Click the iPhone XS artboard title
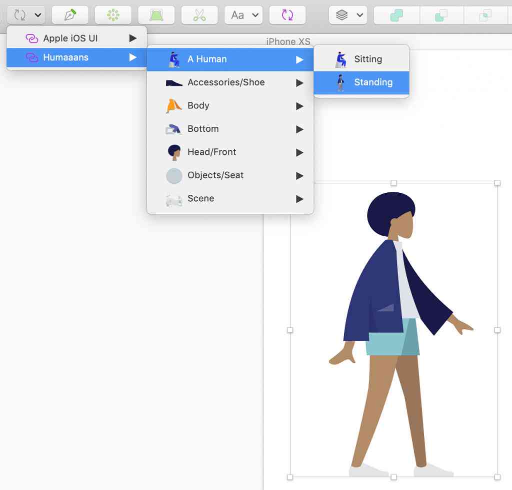 (x=288, y=41)
